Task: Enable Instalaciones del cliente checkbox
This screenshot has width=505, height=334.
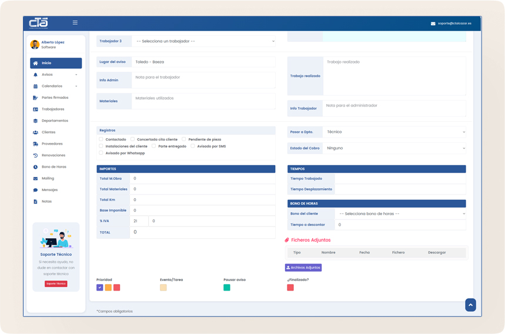Action: point(101,146)
